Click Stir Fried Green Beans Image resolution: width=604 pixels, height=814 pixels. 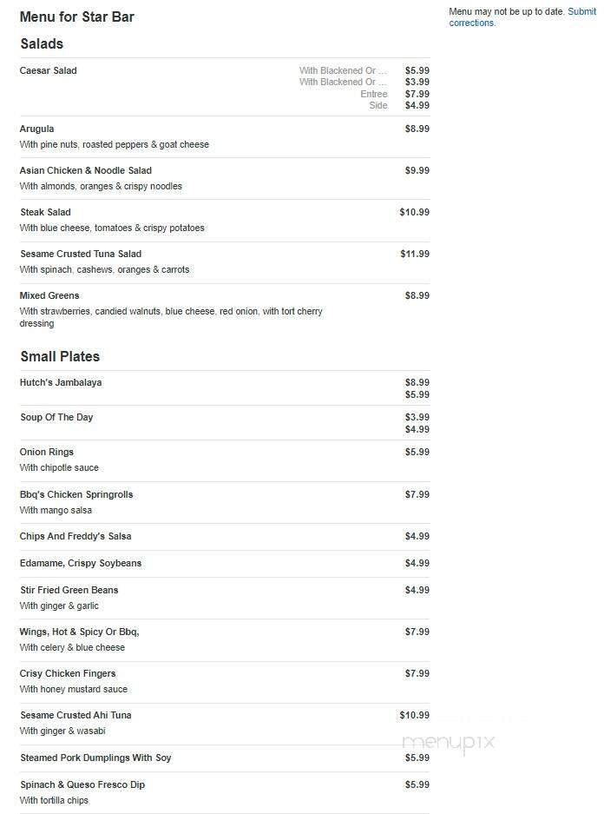point(69,590)
